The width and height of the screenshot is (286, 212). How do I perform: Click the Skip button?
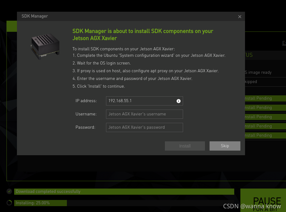tap(225, 146)
